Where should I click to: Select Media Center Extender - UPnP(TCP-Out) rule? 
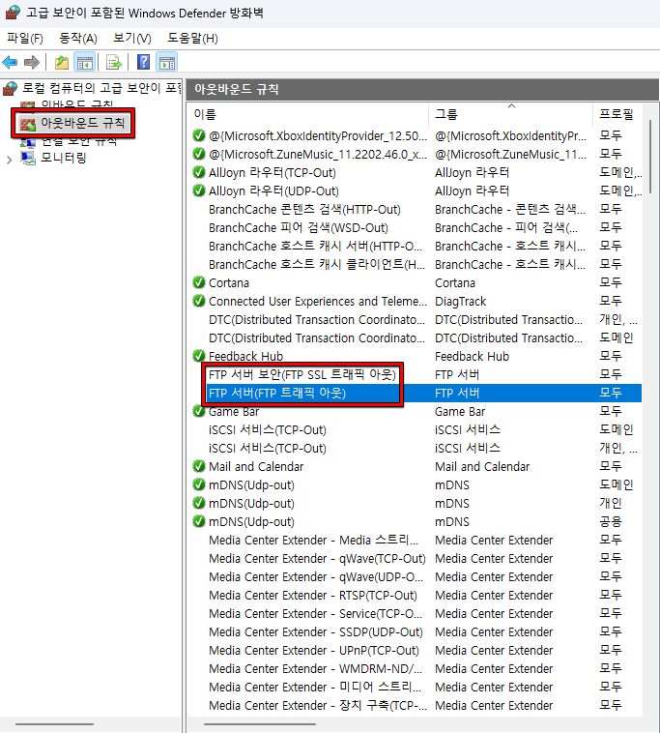(x=314, y=650)
